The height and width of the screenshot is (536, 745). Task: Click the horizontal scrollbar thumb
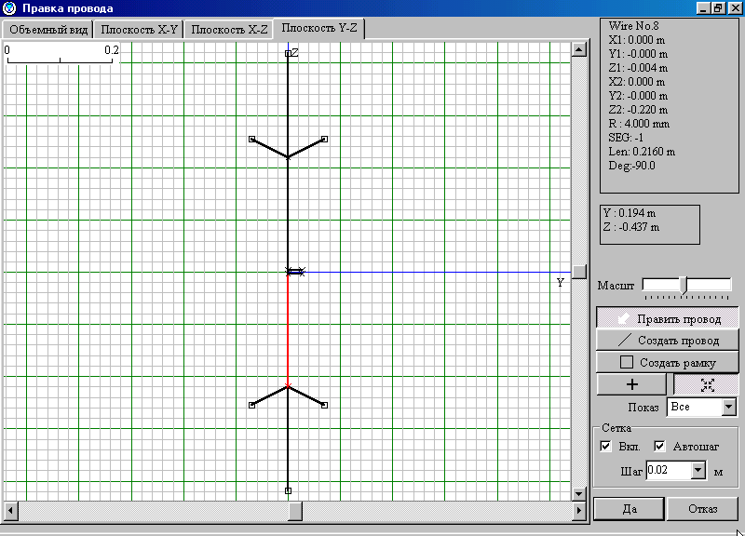(295, 511)
